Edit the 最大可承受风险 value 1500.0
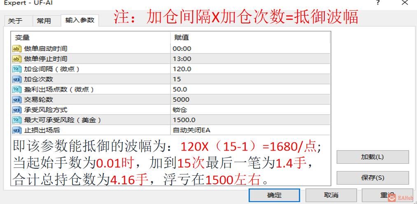The height and width of the screenshot is (204, 417). (250, 120)
